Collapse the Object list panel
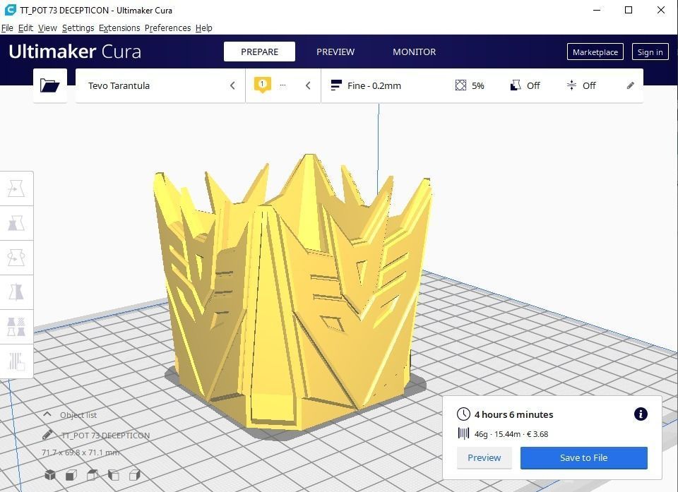The height and width of the screenshot is (492, 678). [47, 414]
